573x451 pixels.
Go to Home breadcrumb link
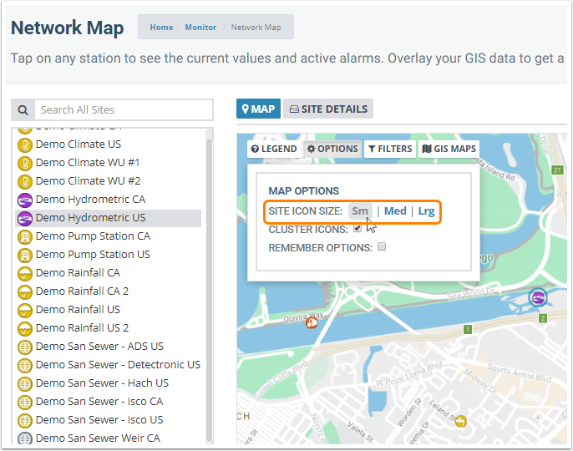pos(161,28)
